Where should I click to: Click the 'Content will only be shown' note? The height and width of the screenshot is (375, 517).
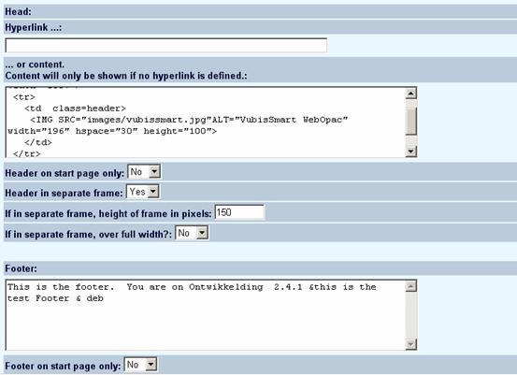click(x=126, y=76)
